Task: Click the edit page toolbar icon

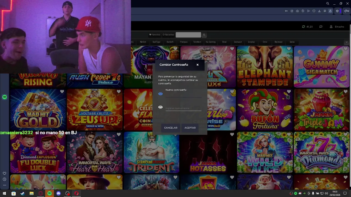Action: click(292, 11)
